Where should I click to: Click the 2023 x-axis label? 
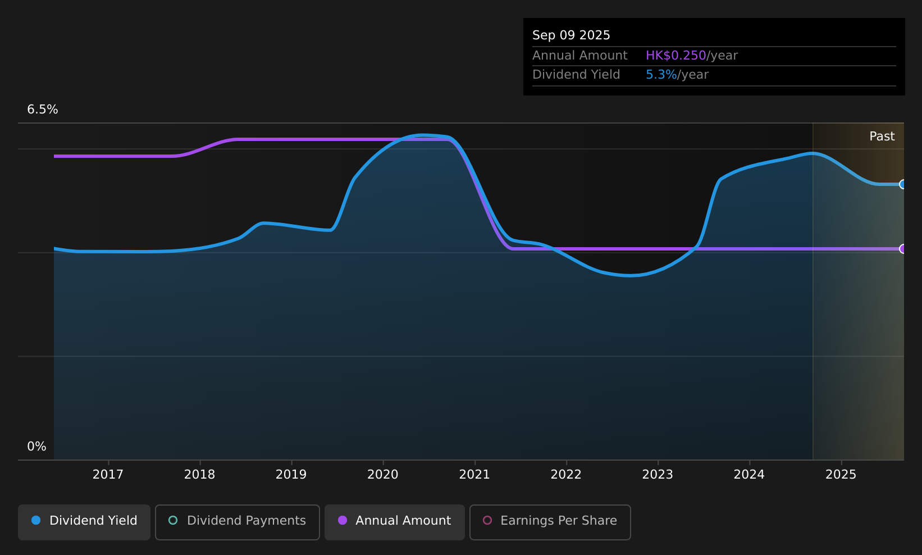(x=658, y=475)
